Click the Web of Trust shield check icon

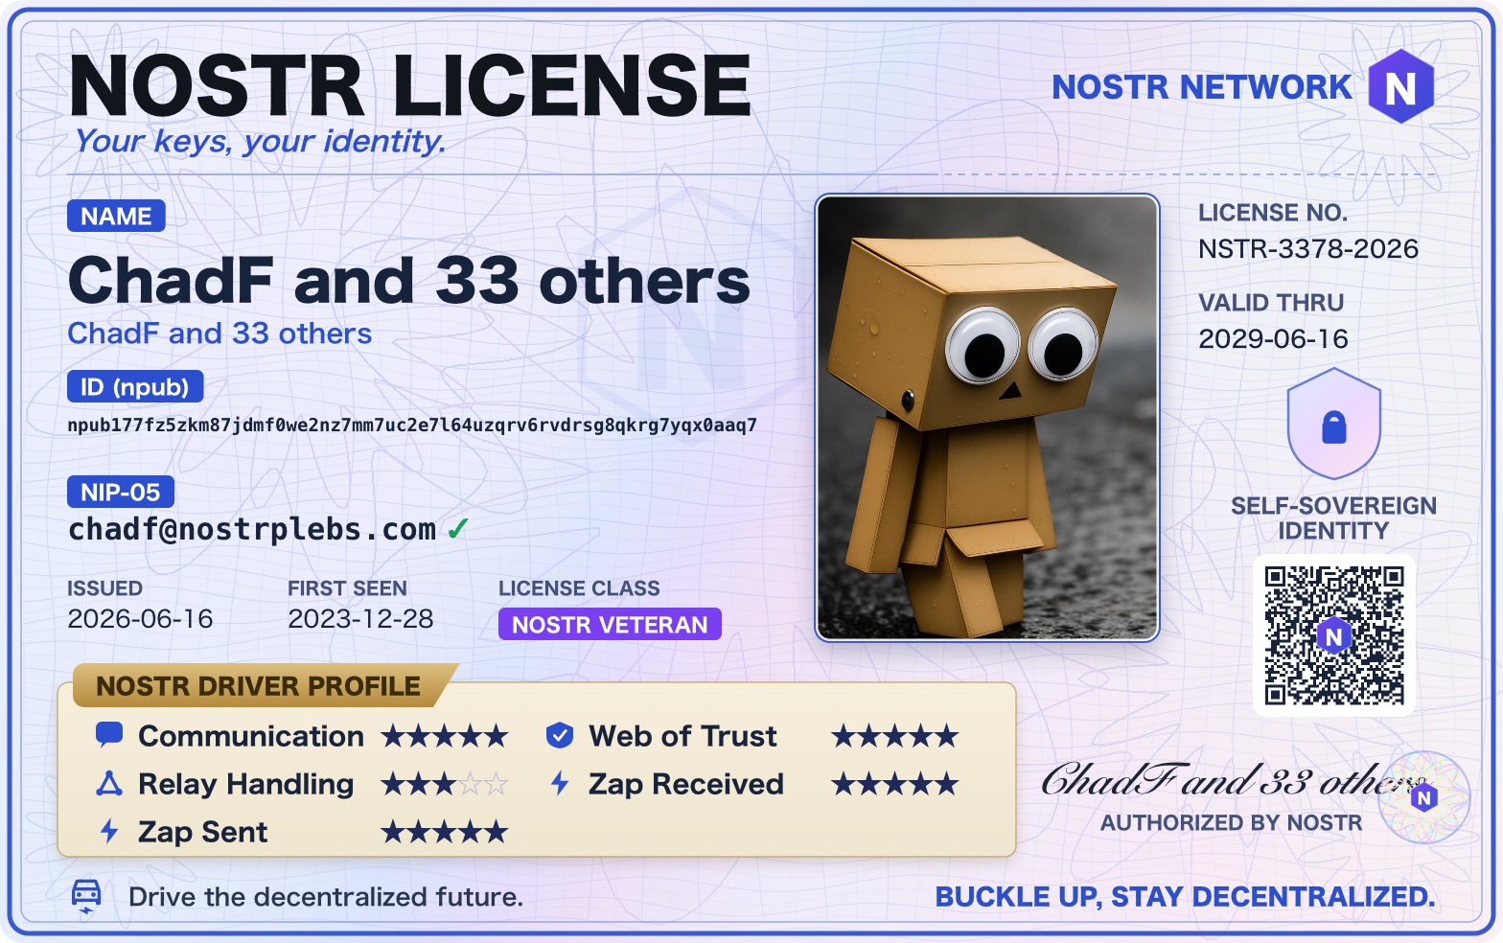coord(560,736)
